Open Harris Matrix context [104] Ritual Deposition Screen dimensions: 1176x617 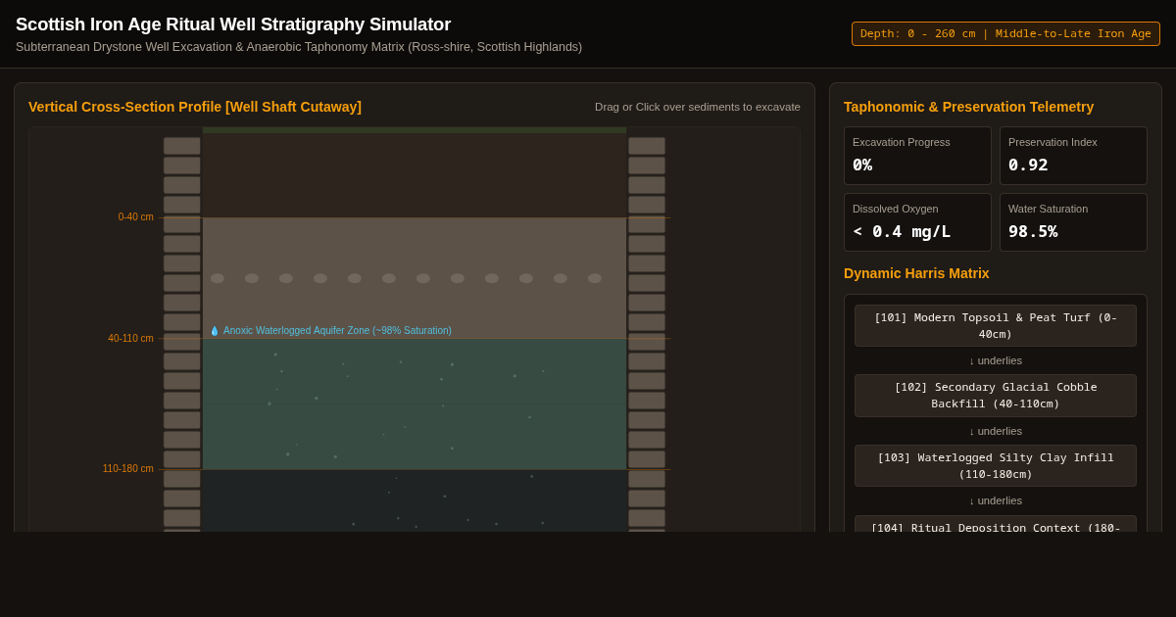click(x=996, y=524)
